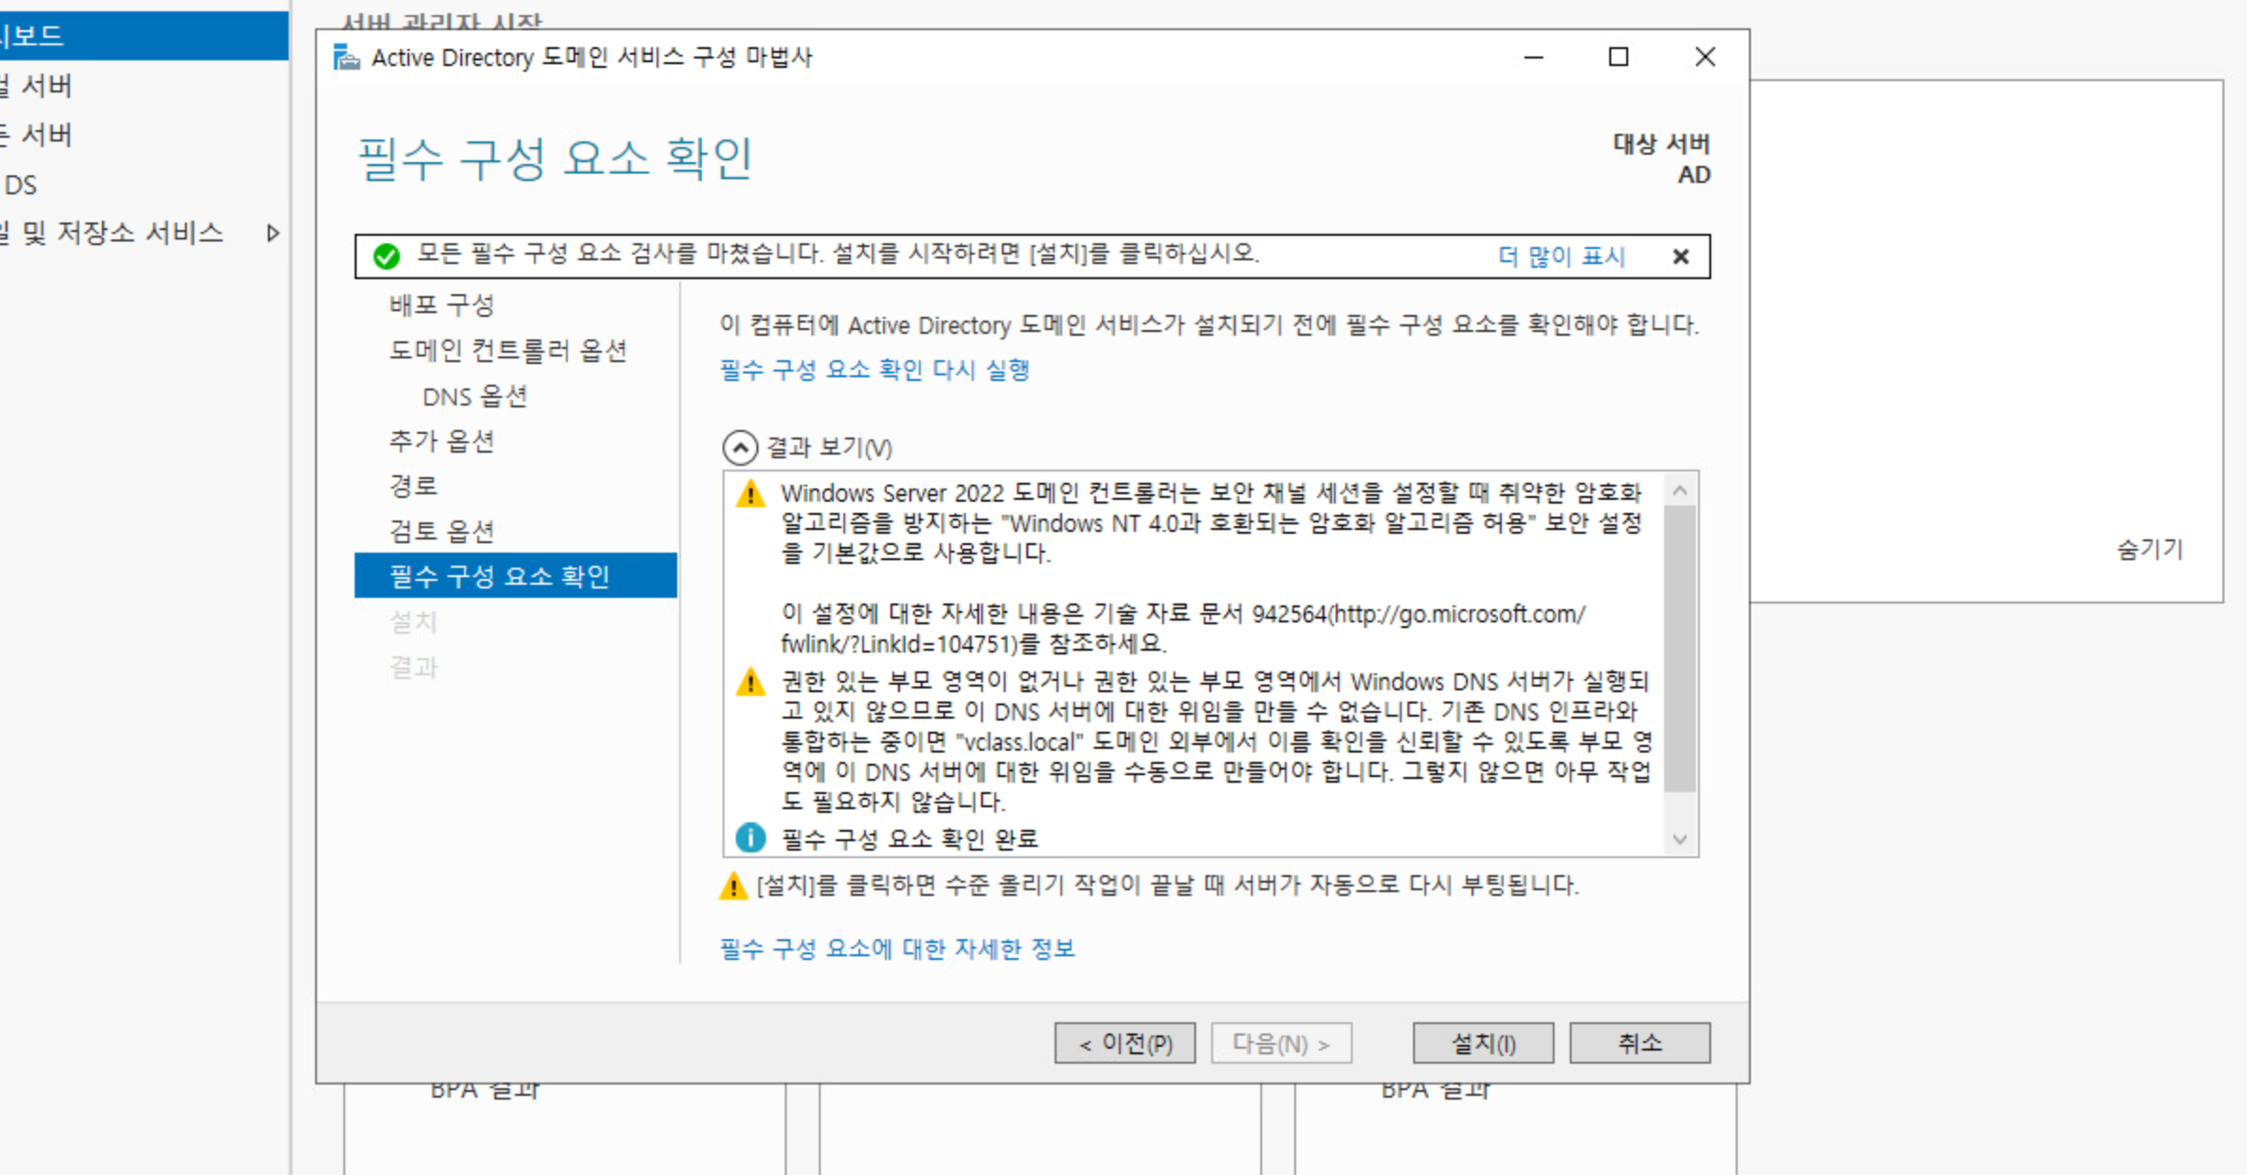Collapse the 결과 보기 results section

740,447
